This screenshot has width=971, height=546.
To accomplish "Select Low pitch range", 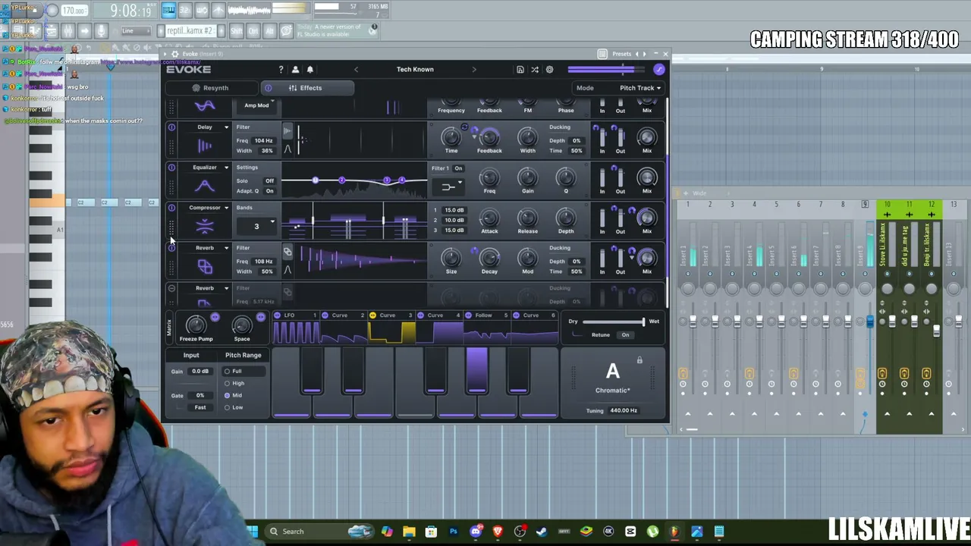I will pyautogui.click(x=233, y=408).
